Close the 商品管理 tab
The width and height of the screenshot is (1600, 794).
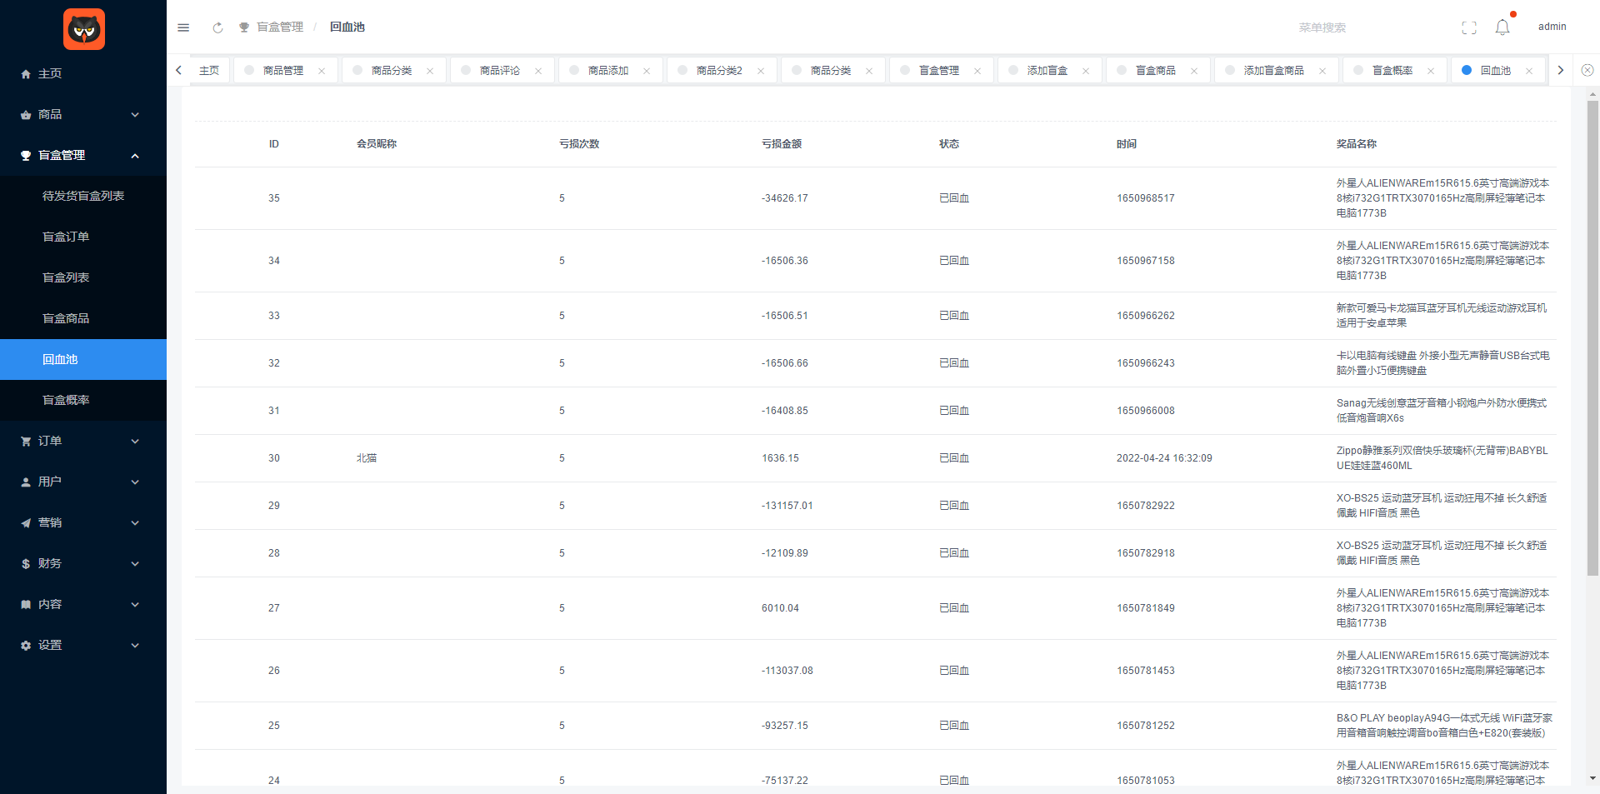click(322, 71)
